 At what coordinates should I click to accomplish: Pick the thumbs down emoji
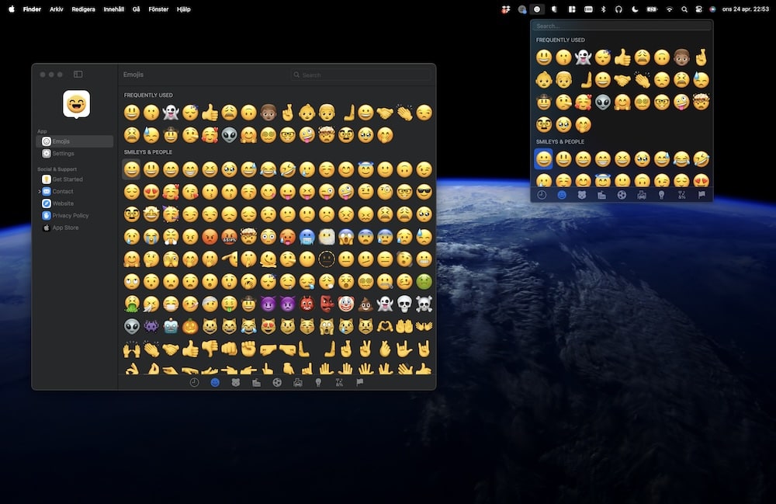[210, 349]
